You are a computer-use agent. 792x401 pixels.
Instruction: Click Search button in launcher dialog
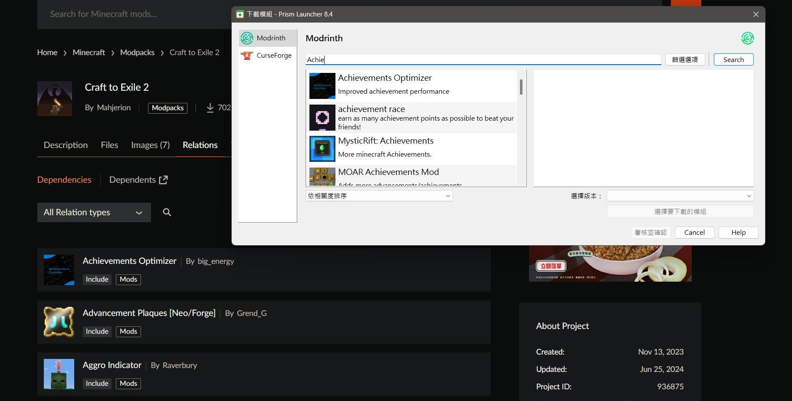coord(733,59)
